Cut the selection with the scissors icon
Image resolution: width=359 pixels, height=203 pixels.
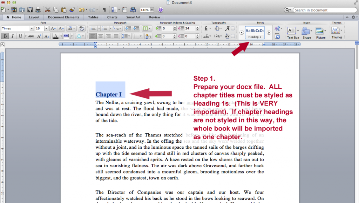click(x=47, y=10)
